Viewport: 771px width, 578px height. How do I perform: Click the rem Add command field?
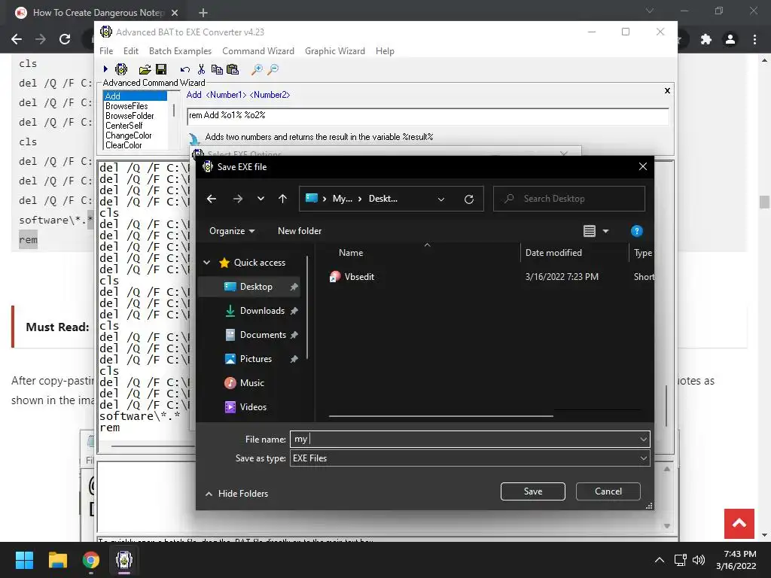pyautogui.click(x=428, y=115)
